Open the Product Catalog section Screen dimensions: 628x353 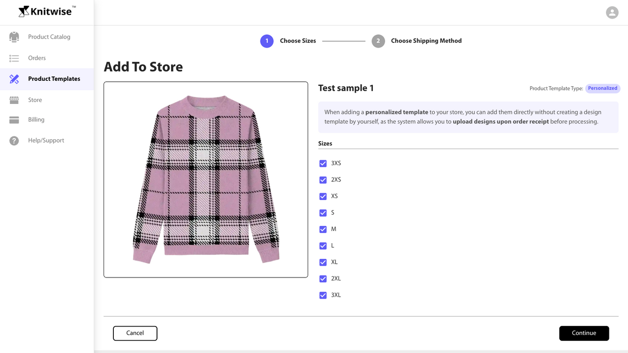pos(50,37)
